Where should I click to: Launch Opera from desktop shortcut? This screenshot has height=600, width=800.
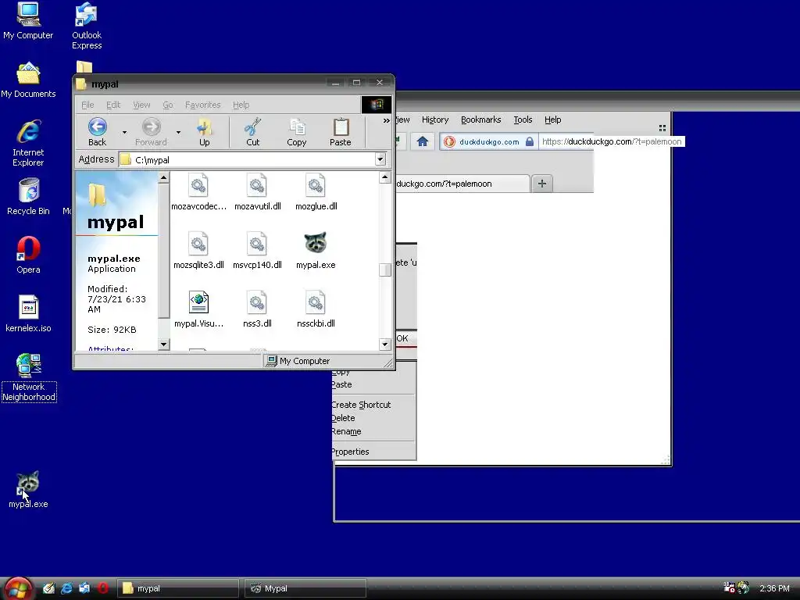pos(28,255)
